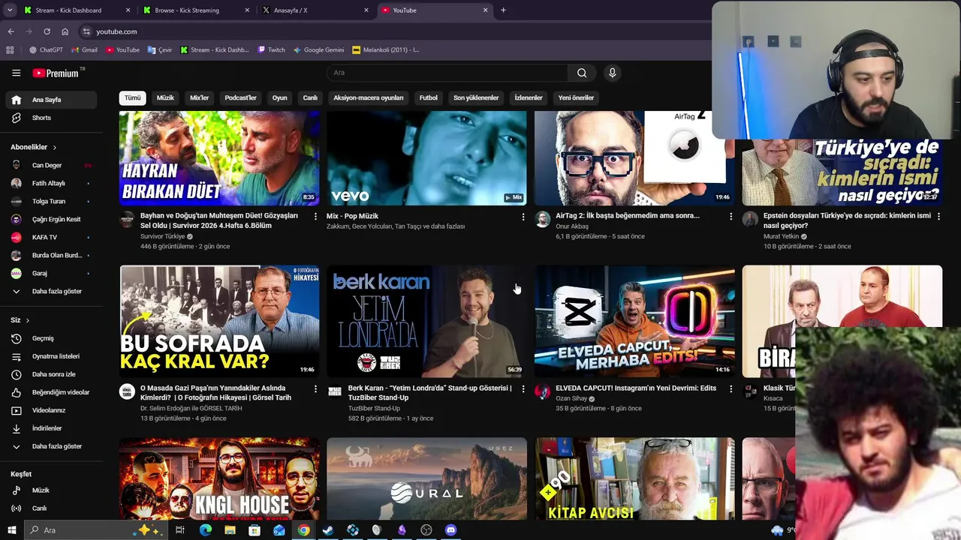Open Twitch bookmark
This screenshot has height=540, width=961.
tap(271, 50)
